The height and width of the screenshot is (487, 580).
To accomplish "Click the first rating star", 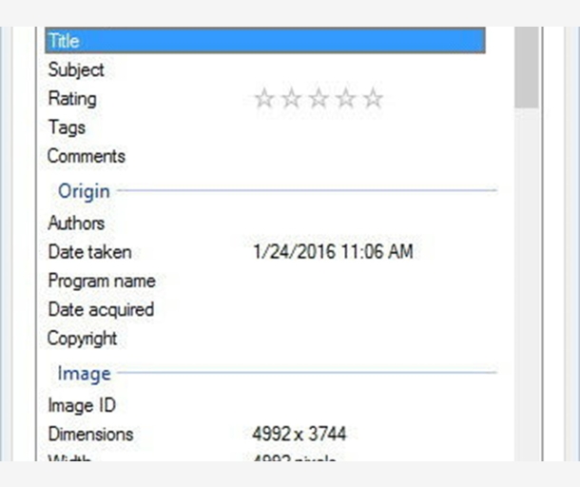I will pyautogui.click(x=264, y=98).
